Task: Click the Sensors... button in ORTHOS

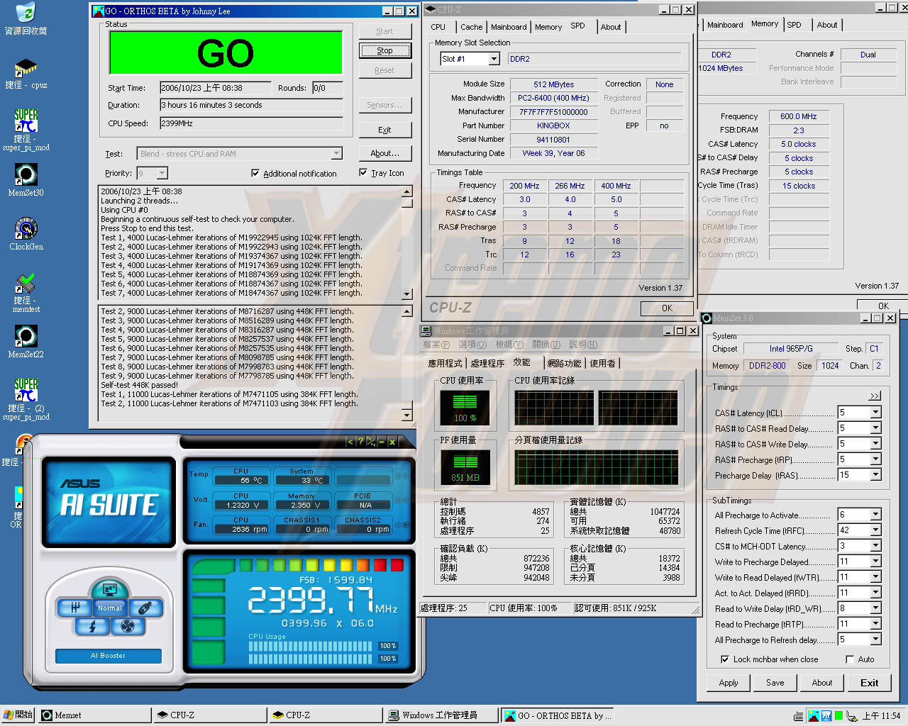Action: tap(384, 105)
